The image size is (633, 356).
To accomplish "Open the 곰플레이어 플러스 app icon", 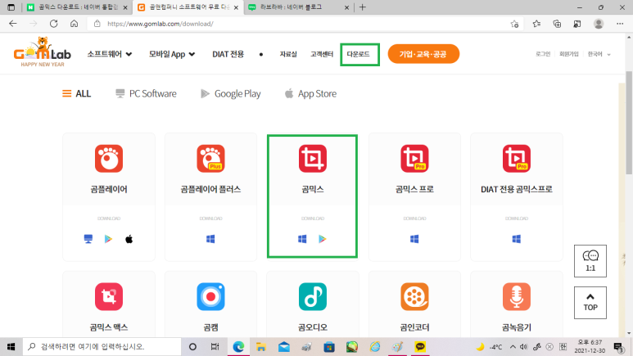I will tap(210, 159).
